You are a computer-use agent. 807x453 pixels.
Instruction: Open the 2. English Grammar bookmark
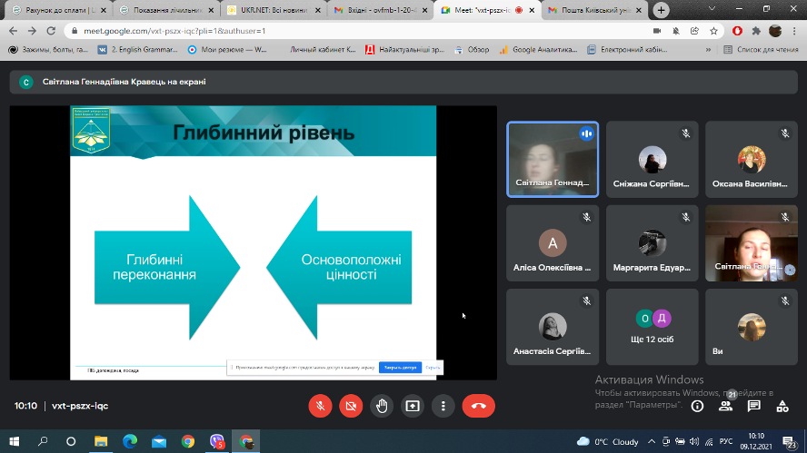point(138,50)
